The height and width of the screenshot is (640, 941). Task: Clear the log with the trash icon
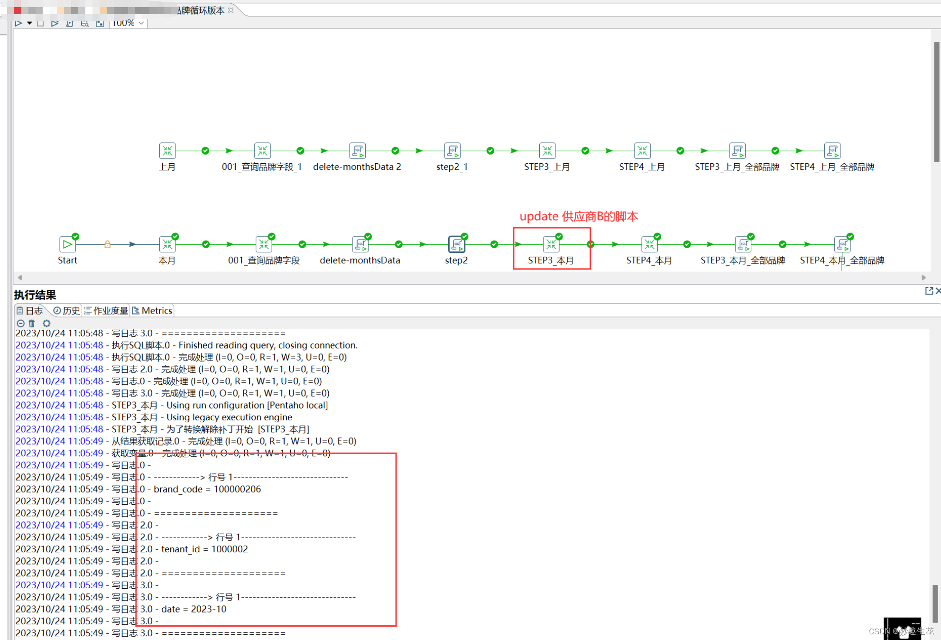point(31,323)
